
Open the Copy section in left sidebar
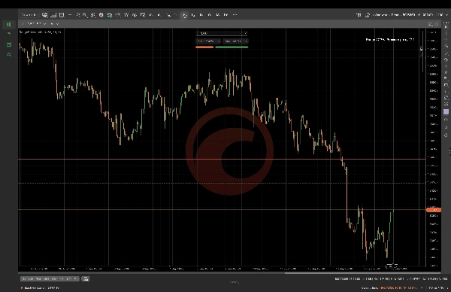pos(9,35)
